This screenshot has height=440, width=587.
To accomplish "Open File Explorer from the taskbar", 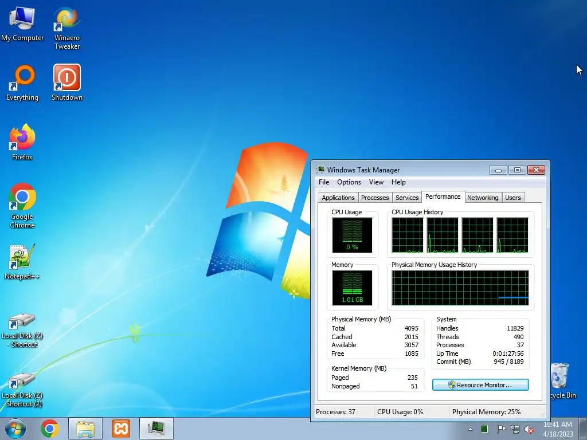I will [x=85, y=429].
